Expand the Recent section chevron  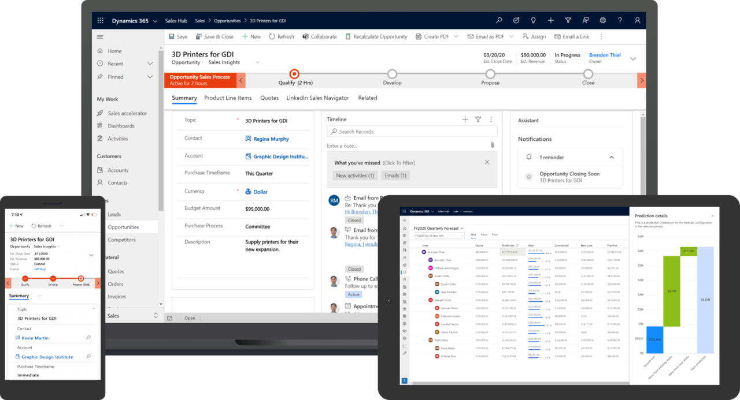[150, 63]
